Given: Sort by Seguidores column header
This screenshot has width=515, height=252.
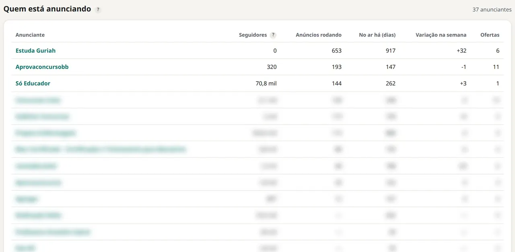Looking at the screenshot, I should 253,35.
